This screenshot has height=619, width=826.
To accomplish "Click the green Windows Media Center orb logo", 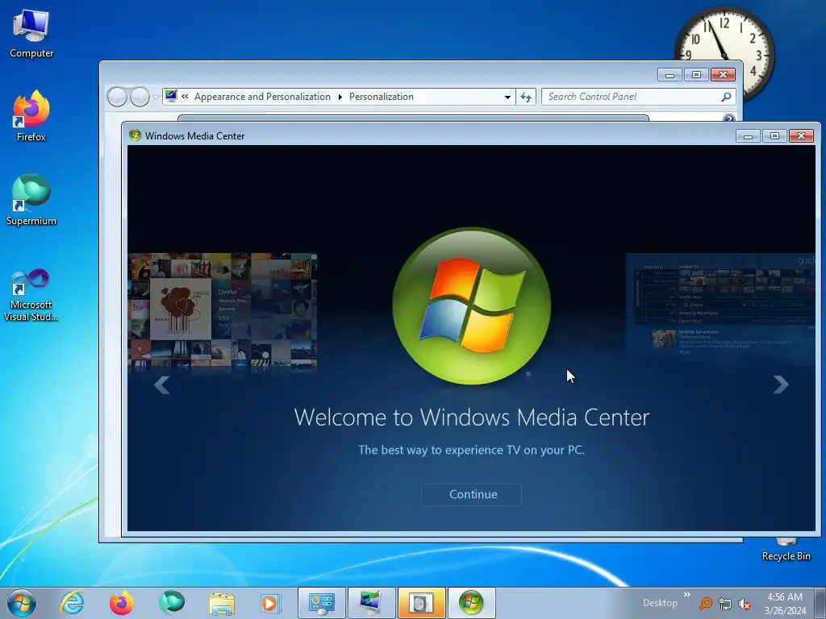I will click(471, 305).
